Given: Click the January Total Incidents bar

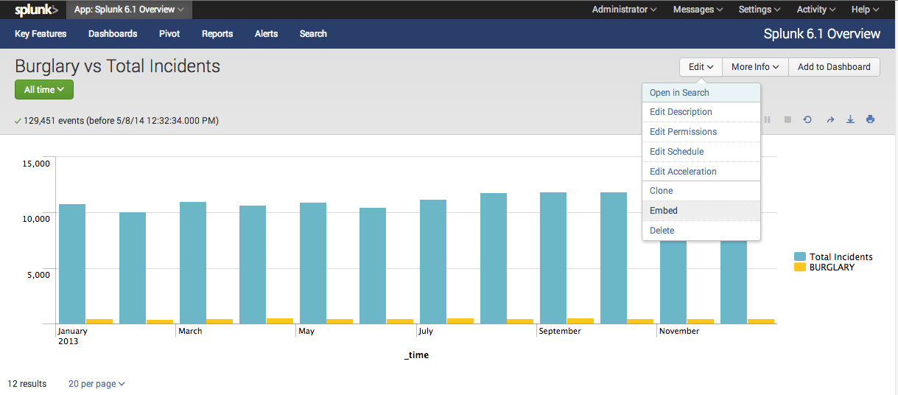Looking at the screenshot, I should (72, 264).
